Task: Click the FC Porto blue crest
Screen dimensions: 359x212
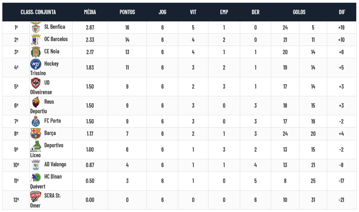Action: tap(36, 121)
